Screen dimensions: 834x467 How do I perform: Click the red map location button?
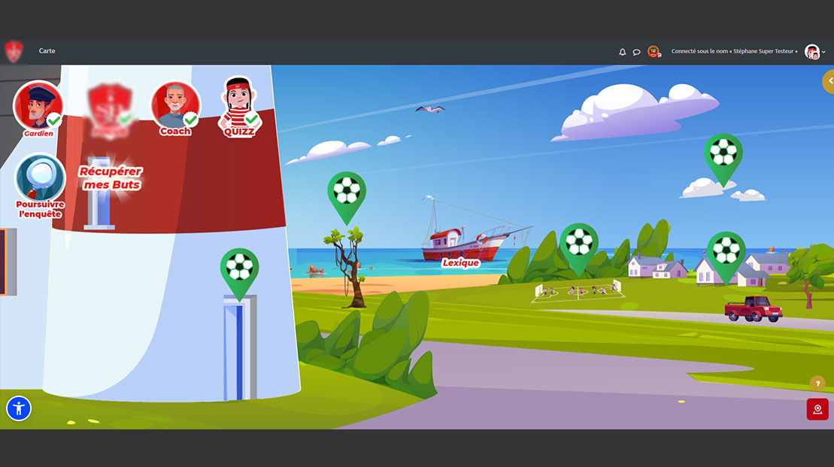click(817, 409)
